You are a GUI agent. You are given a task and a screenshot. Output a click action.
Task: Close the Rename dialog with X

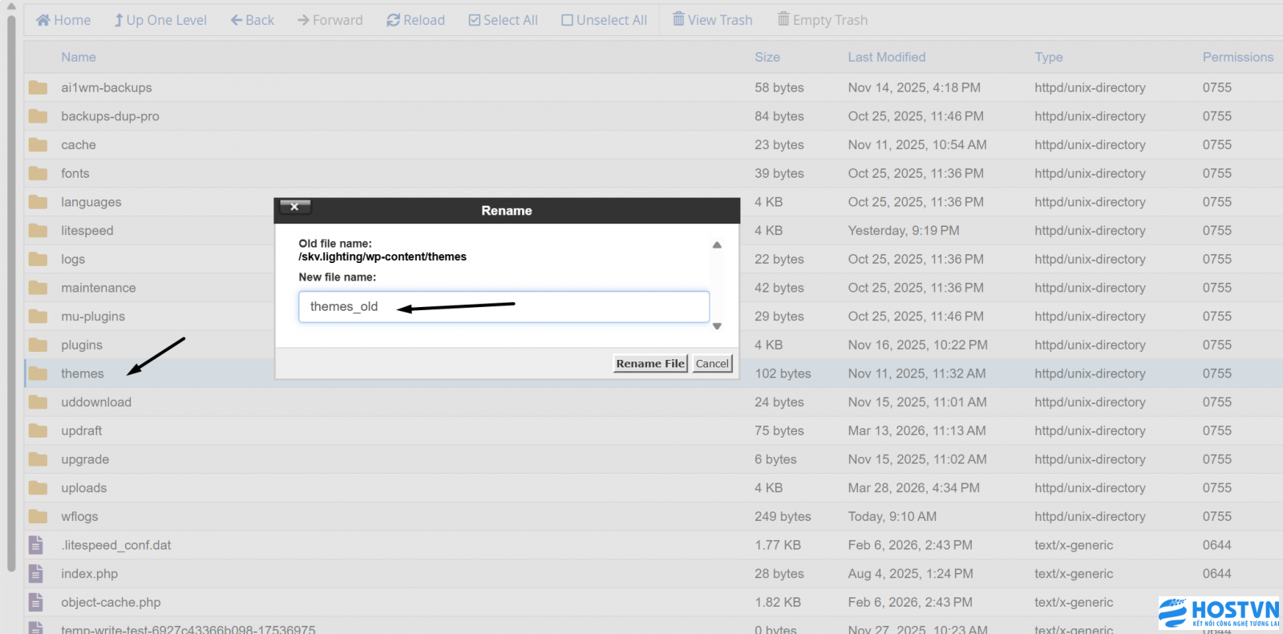click(294, 207)
